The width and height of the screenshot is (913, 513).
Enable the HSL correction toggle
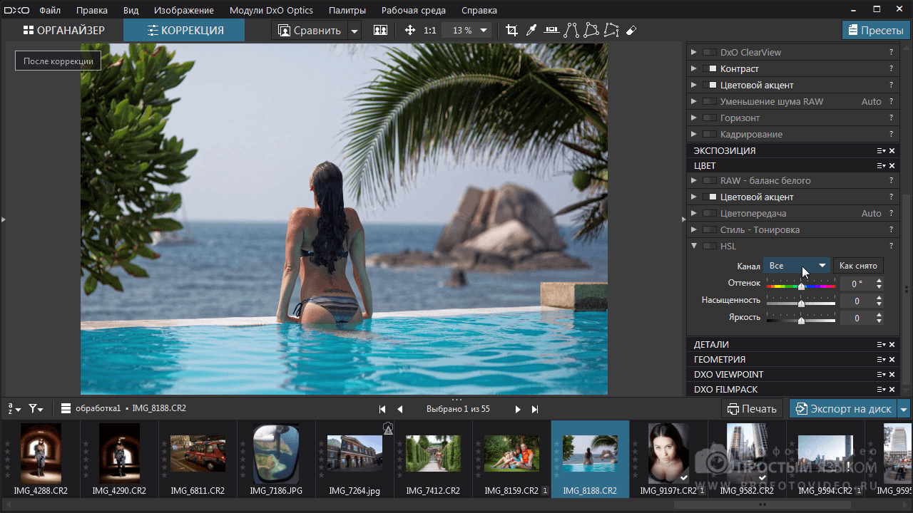click(709, 246)
